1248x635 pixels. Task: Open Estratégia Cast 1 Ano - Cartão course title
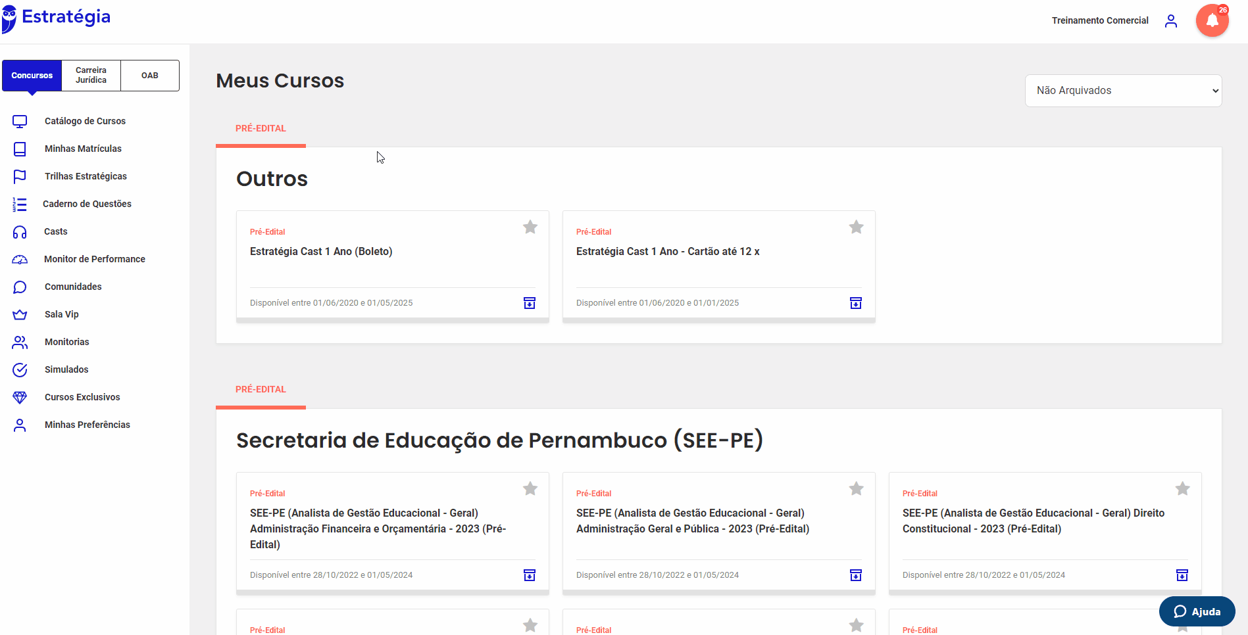click(668, 252)
